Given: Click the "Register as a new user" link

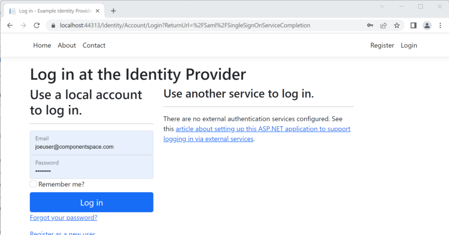Looking at the screenshot, I should pyautogui.click(x=62, y=233).
